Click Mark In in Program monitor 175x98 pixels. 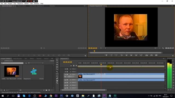pyautogui.click(x=111, y=55)
